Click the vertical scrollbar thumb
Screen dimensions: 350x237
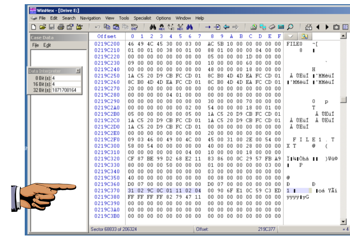click(343, 99)
